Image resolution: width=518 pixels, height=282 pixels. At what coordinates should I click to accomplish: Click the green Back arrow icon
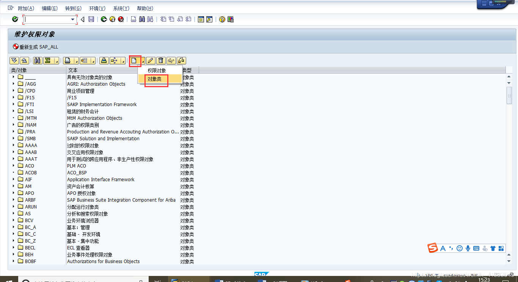104,19
